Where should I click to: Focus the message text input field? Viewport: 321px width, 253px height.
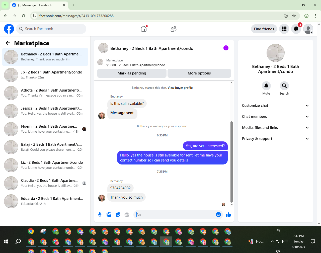coord(174,215)
